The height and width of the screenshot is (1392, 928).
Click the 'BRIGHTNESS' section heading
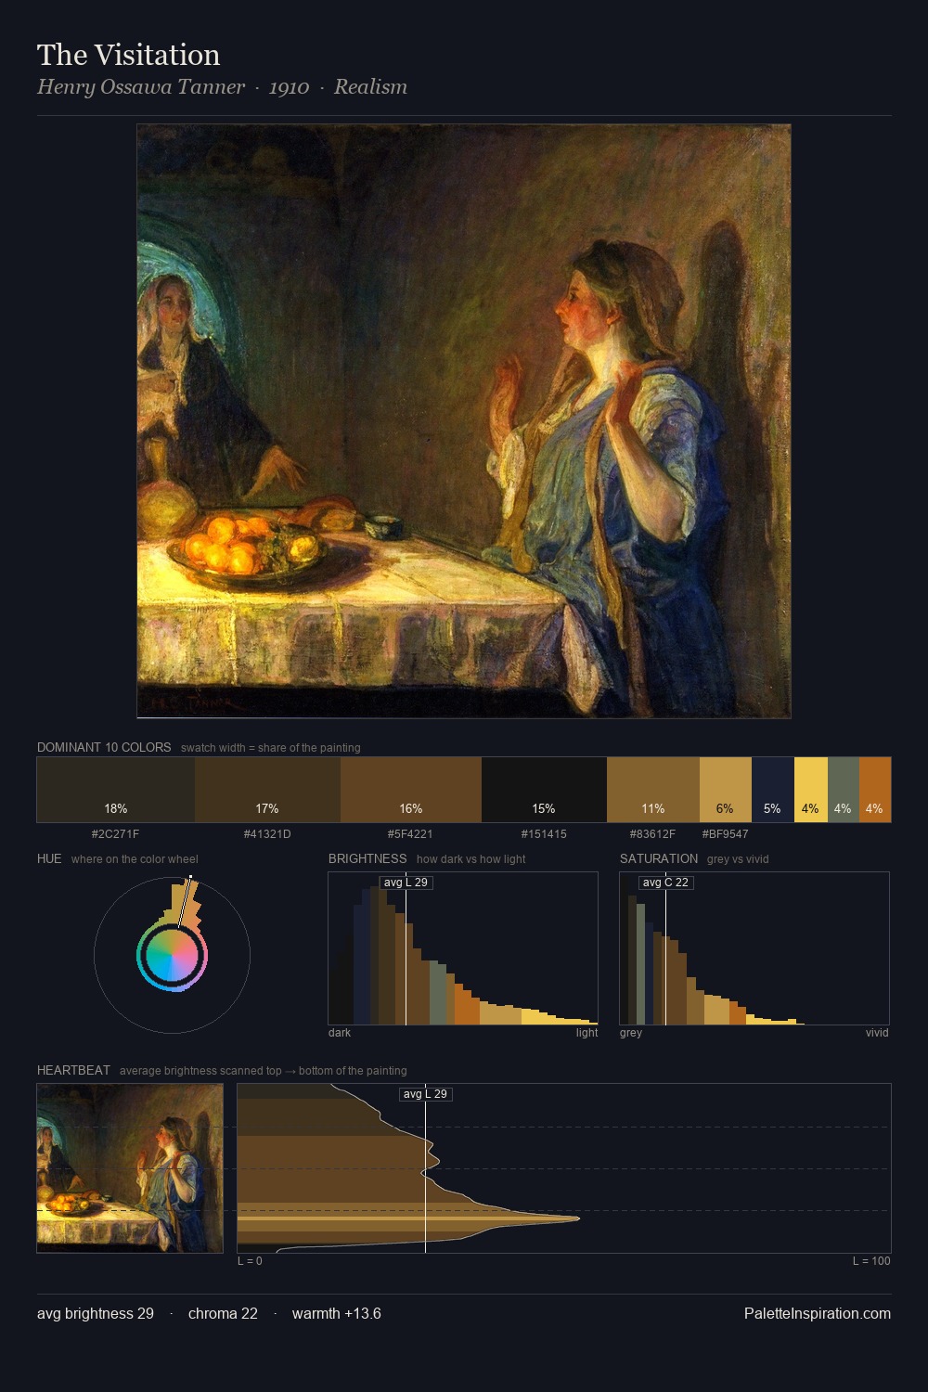point(367,858)
